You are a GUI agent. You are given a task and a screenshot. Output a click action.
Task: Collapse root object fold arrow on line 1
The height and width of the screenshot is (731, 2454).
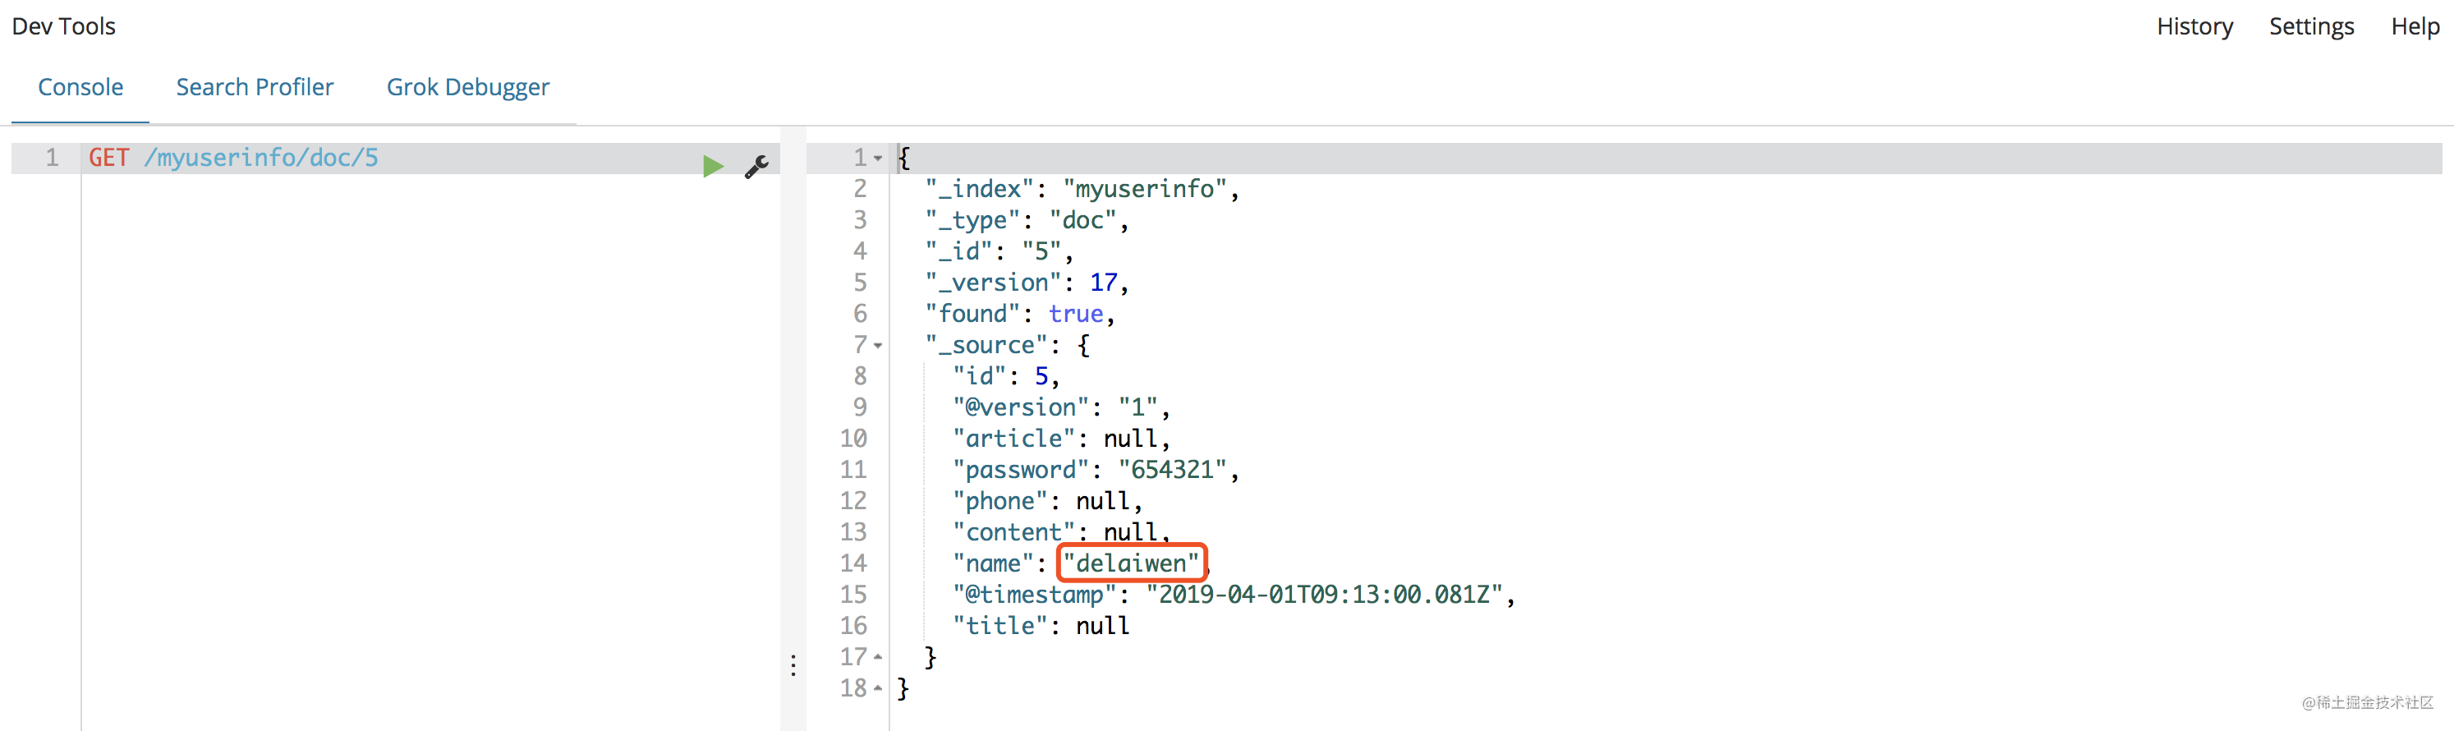tap(877, 159)
